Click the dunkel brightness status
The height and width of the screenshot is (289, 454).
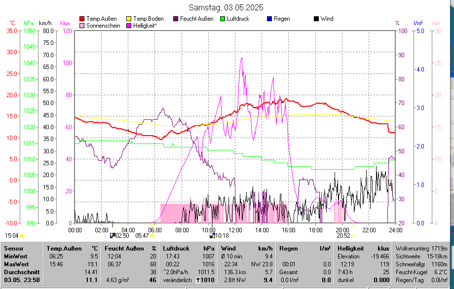[x=346, y=280]
